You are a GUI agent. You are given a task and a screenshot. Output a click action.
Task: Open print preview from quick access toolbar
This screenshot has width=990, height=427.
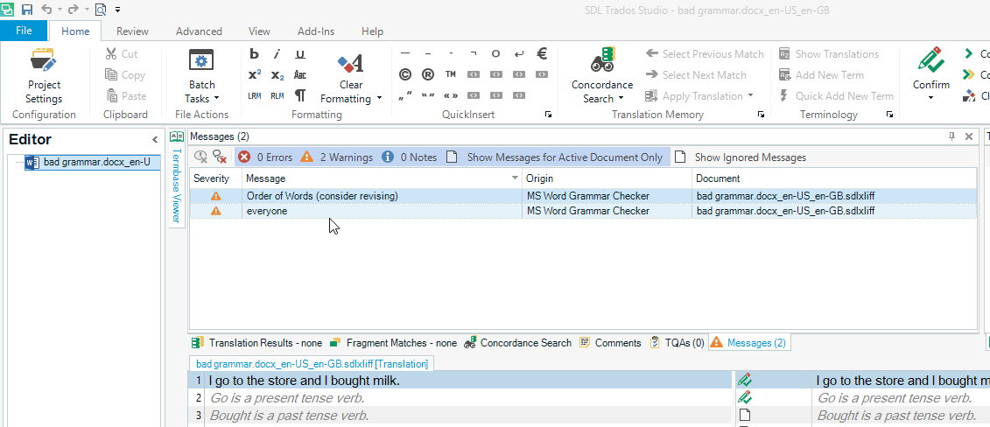tap(101, 10)
